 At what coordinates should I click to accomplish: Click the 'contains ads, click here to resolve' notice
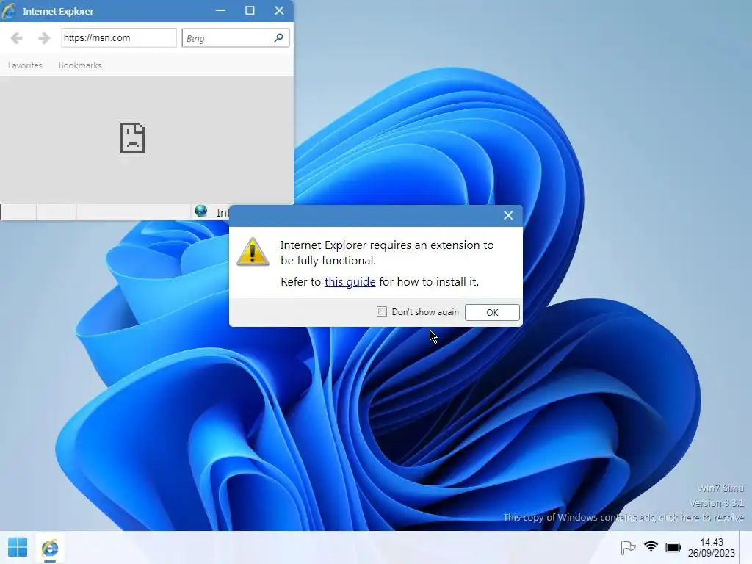623,518
